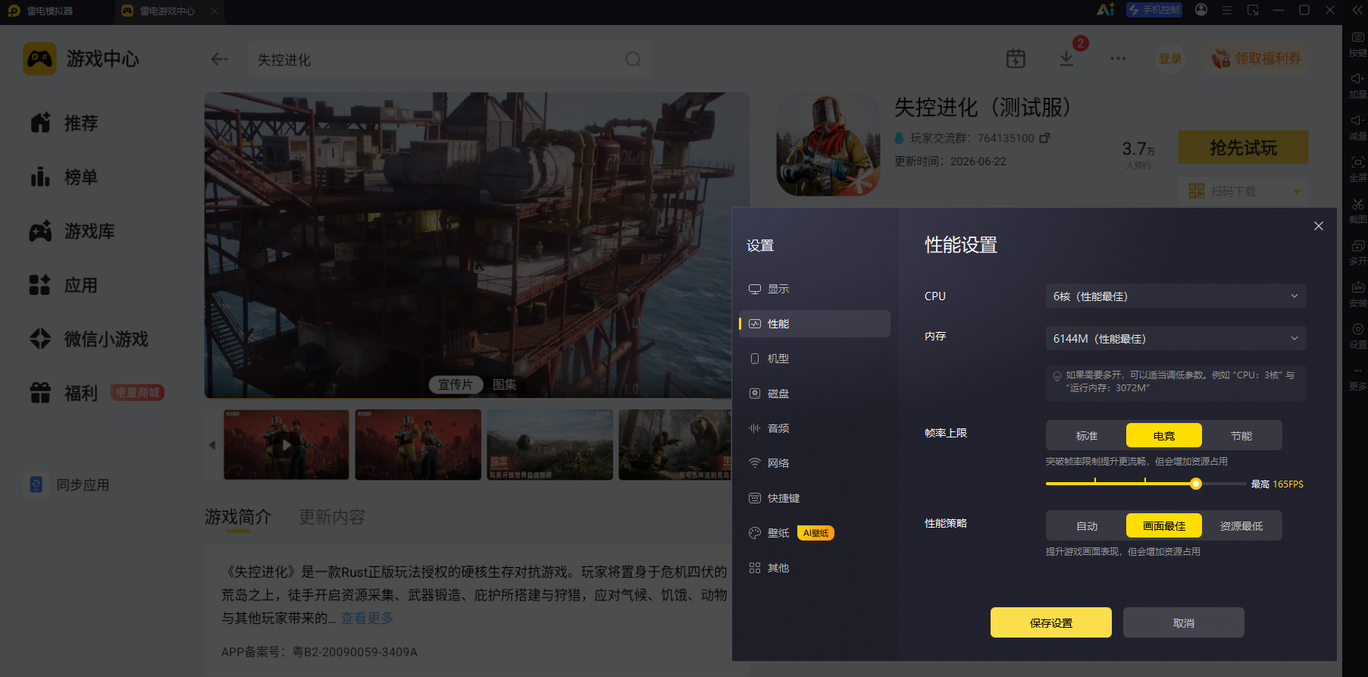Open 榜单 rankings in the sidebar

64,177
